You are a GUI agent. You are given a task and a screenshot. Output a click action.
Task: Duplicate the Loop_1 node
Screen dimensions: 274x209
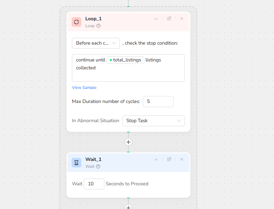click(x=169, y=19)
